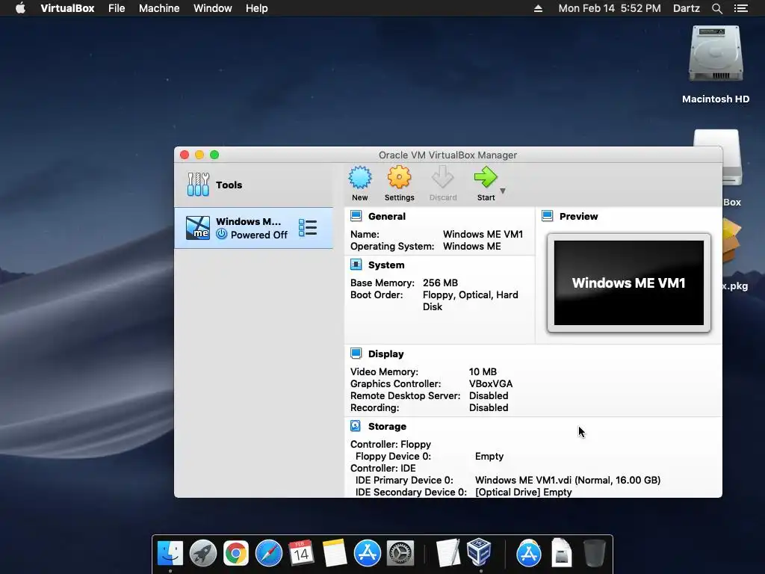Click the Windows ME VM1.vdi storage entry
The image size is (765, 574).
[x=568, y=481]
